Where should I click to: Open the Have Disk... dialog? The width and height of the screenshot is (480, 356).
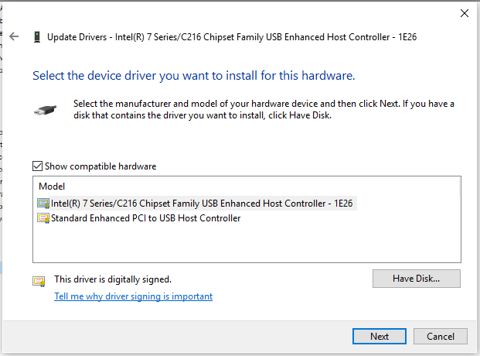[x=417, y=279]
